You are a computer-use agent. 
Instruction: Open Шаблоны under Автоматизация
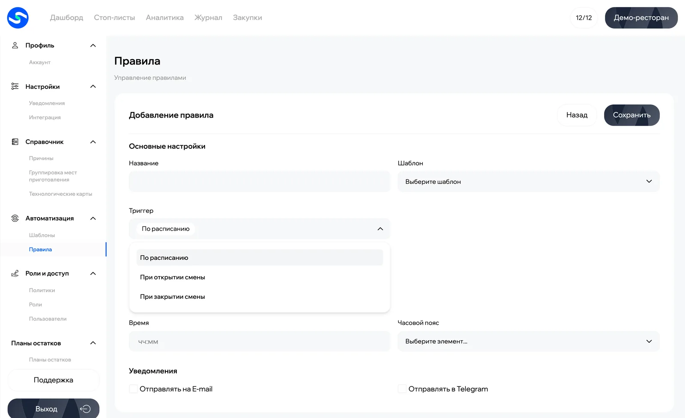coord(42,235)
